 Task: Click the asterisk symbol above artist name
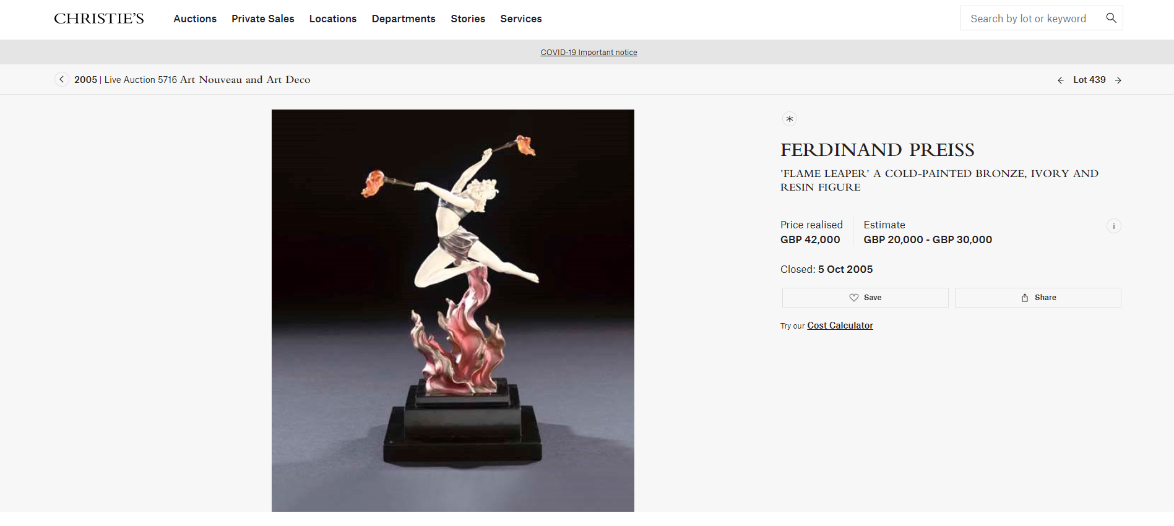[789, 119]
